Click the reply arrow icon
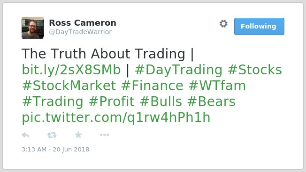 pyautogui.click(x=25, y=135)
